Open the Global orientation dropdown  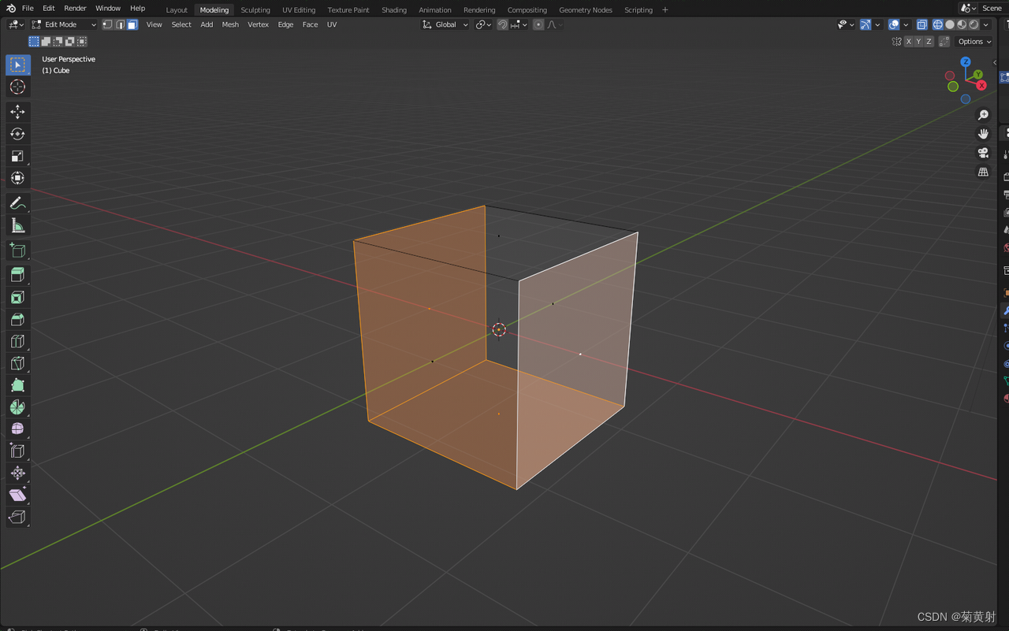(445, 24)
